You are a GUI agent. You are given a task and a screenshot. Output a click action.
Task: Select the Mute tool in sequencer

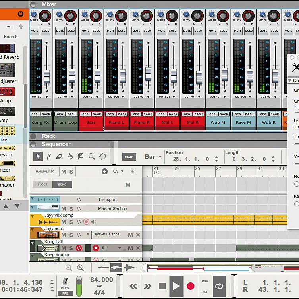[81, 156]
